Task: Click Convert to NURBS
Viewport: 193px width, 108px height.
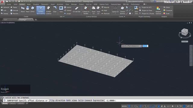Action: pyautogui.click(x=86, y=10)
